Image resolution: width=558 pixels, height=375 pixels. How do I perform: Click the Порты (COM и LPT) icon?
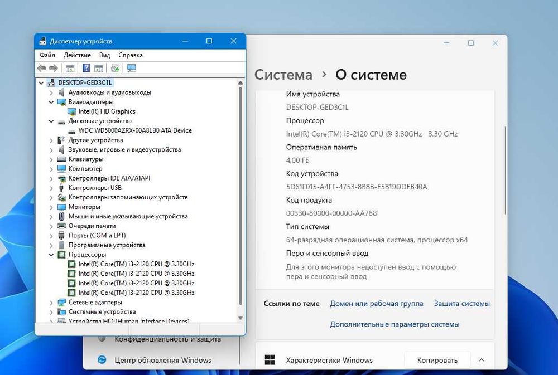(x=61, y=235)
